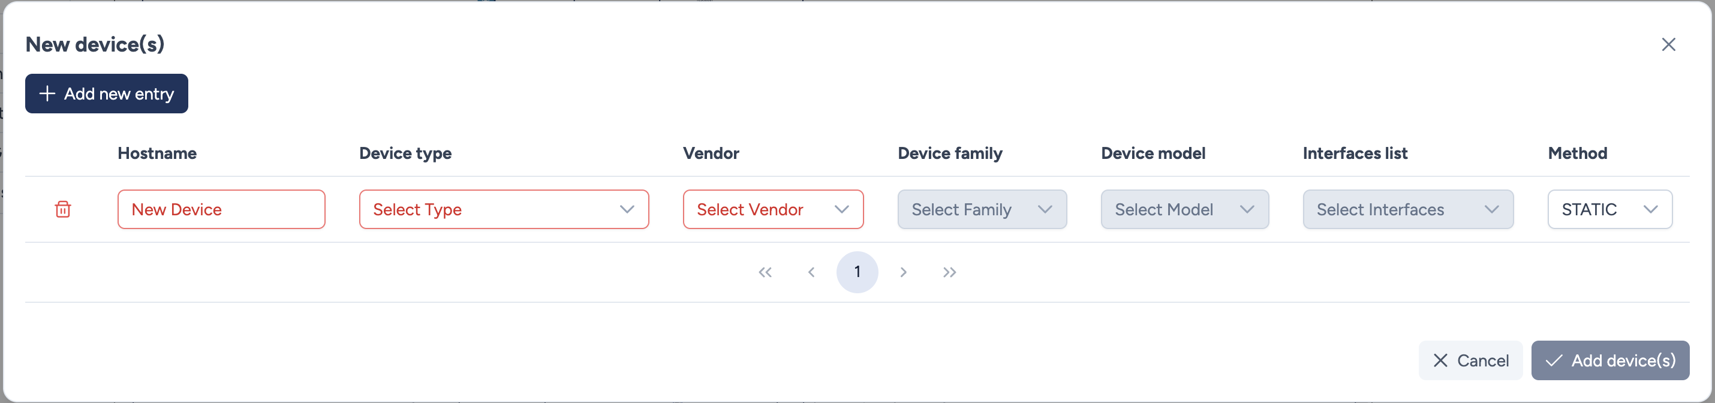Go to the previous page of entries

tap(811, 272)
